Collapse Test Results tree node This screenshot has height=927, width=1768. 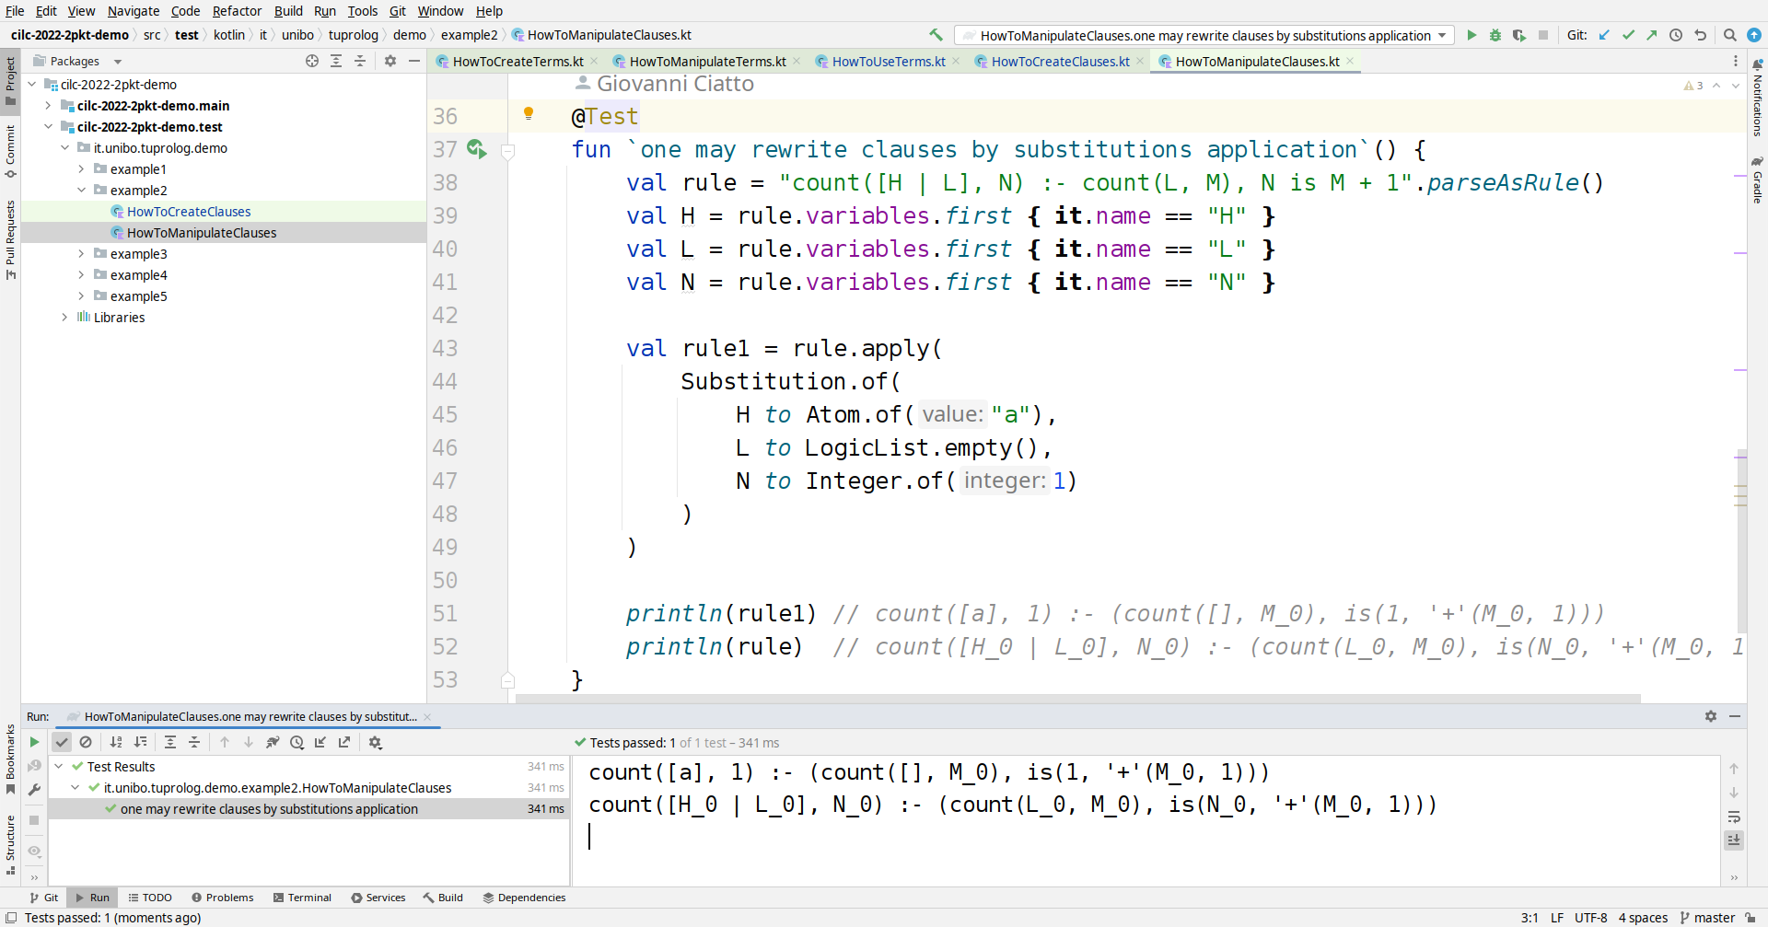point(59,767)
